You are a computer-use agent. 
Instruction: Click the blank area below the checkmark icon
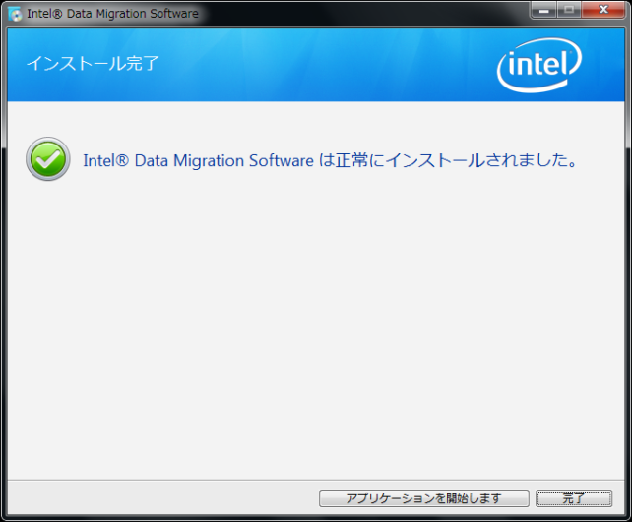[48, 256]
